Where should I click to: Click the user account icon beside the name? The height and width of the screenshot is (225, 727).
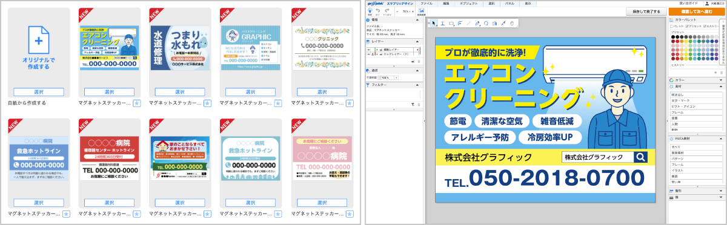[x=707, y=3]
